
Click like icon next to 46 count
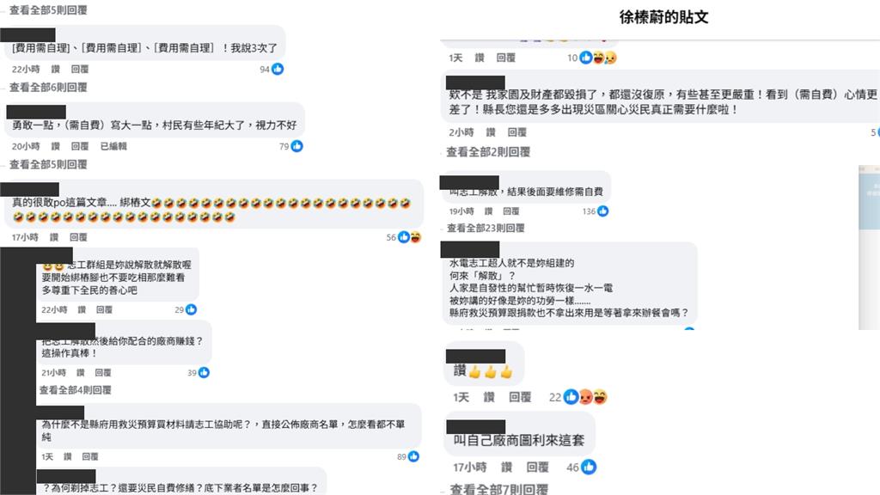point(588,467)
